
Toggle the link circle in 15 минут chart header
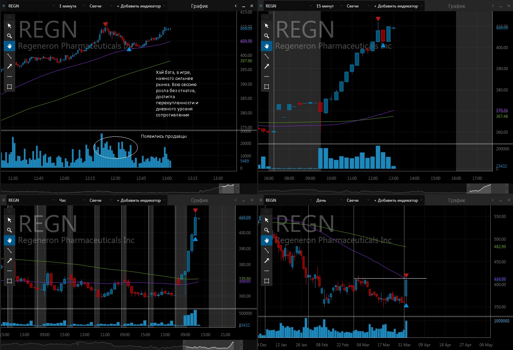click(261, 6)
